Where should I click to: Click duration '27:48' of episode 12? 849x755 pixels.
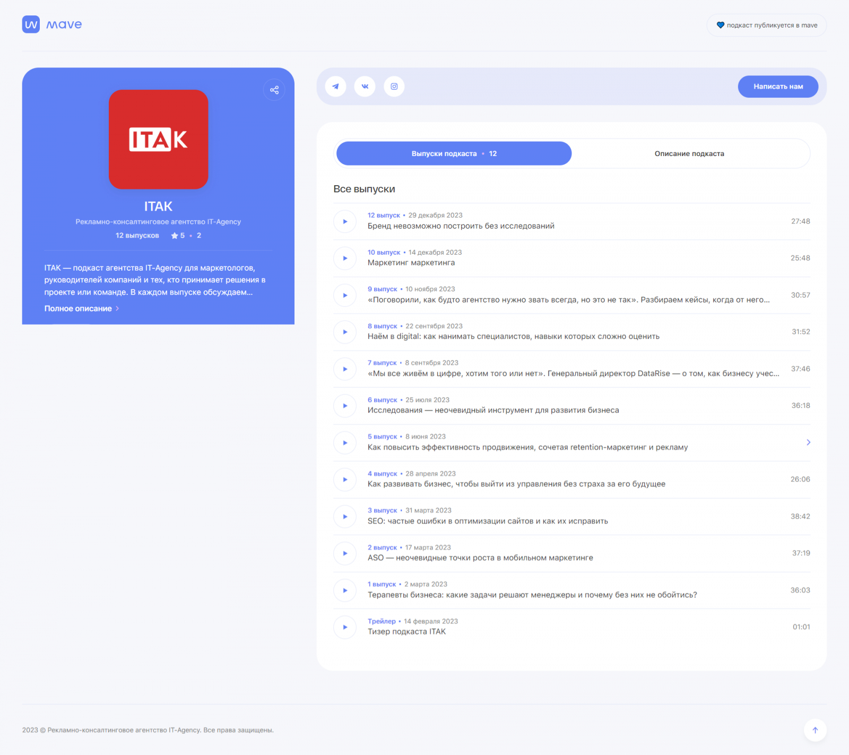pos(800,221)
